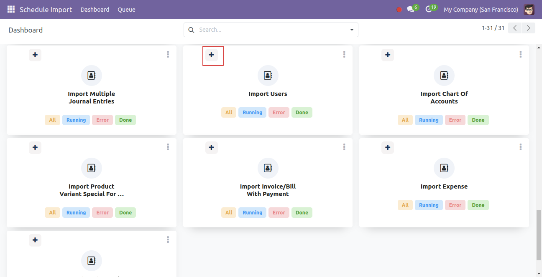This screenshot has height=277, width=542.
Task: Show Running for Import Product Variant
Action: click(x=76, y=213)
